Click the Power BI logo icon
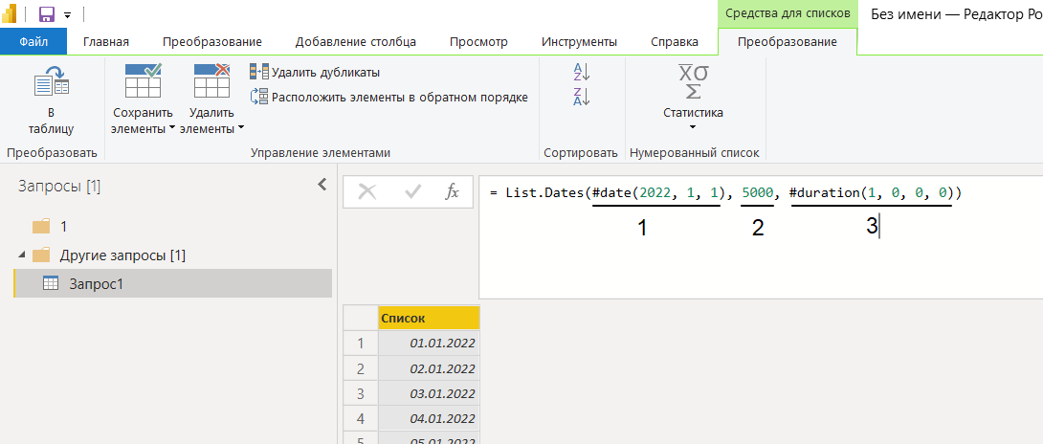Image resolution: width=1043 pixels, height=444 pixels. pos(10,13)
